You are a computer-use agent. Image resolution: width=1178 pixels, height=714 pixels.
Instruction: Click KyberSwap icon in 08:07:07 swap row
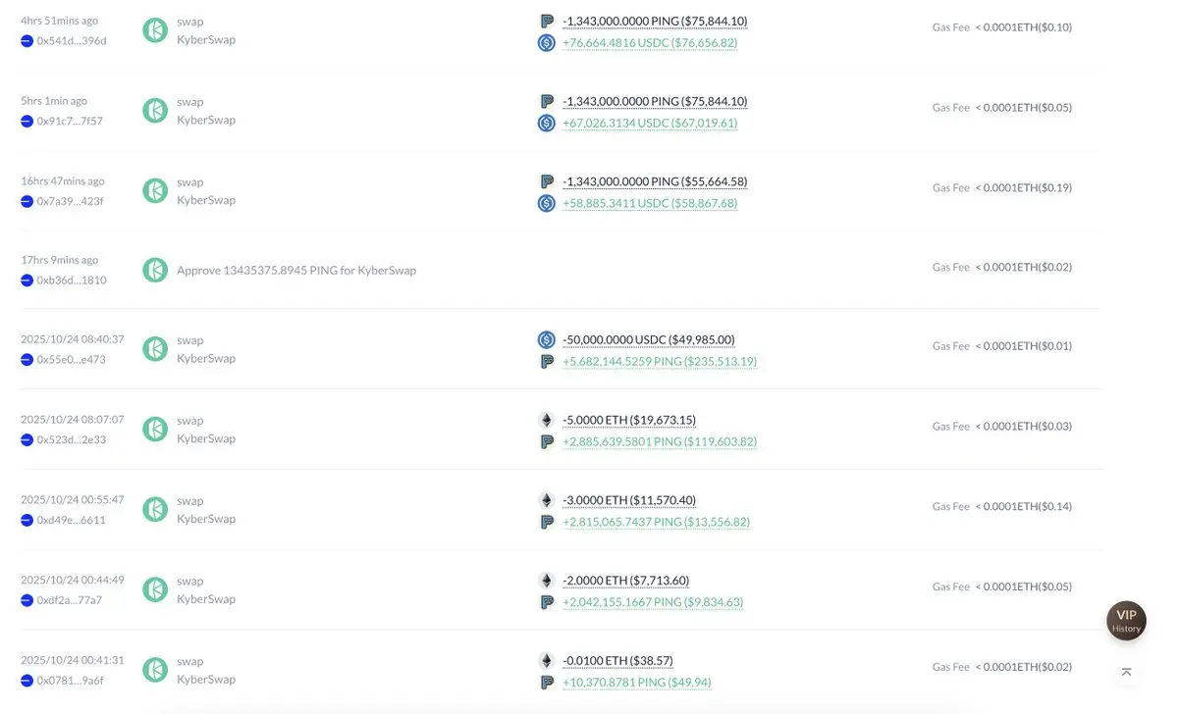155,430
